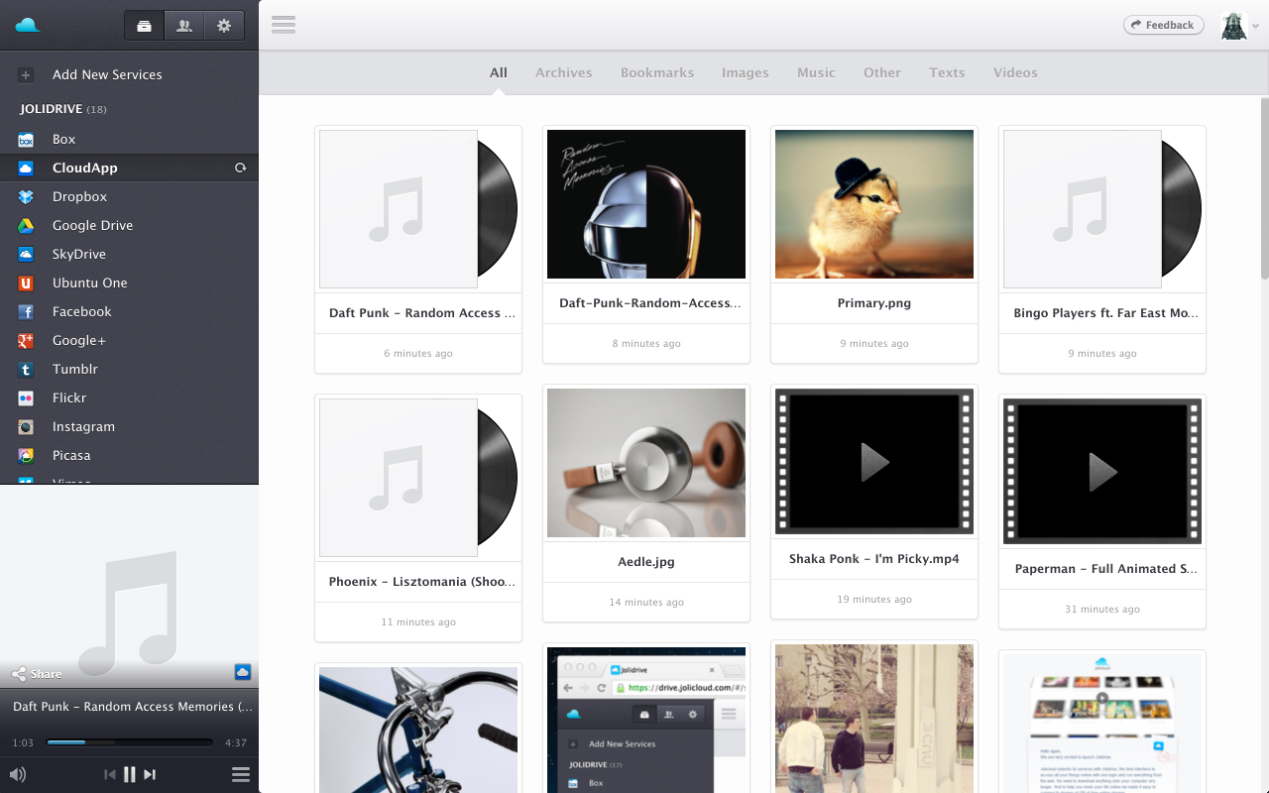Click the Instagram icon
The height and width of the screenshot is (793, 1269).
[x=27, y=427]
